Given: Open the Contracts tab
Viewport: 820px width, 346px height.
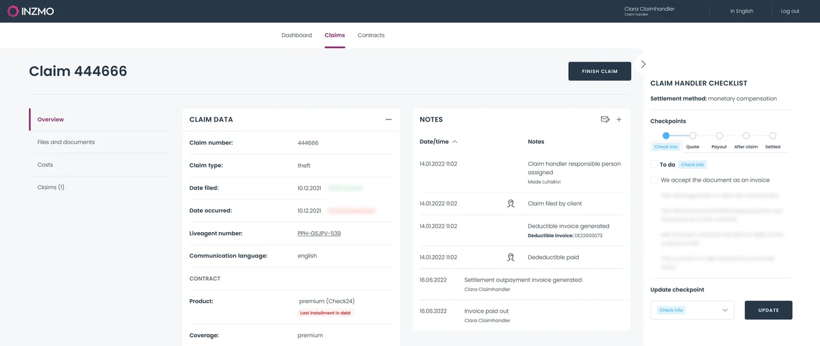Looking at the screenshot, I should pos(371,35).
